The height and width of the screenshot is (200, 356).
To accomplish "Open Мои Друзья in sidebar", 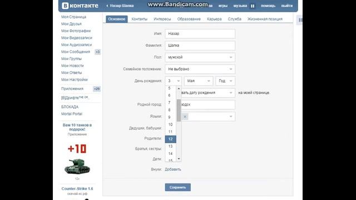I will click(x=71, y=24).
